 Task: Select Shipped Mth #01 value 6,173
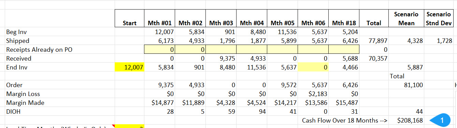click(x=159, y=41)
